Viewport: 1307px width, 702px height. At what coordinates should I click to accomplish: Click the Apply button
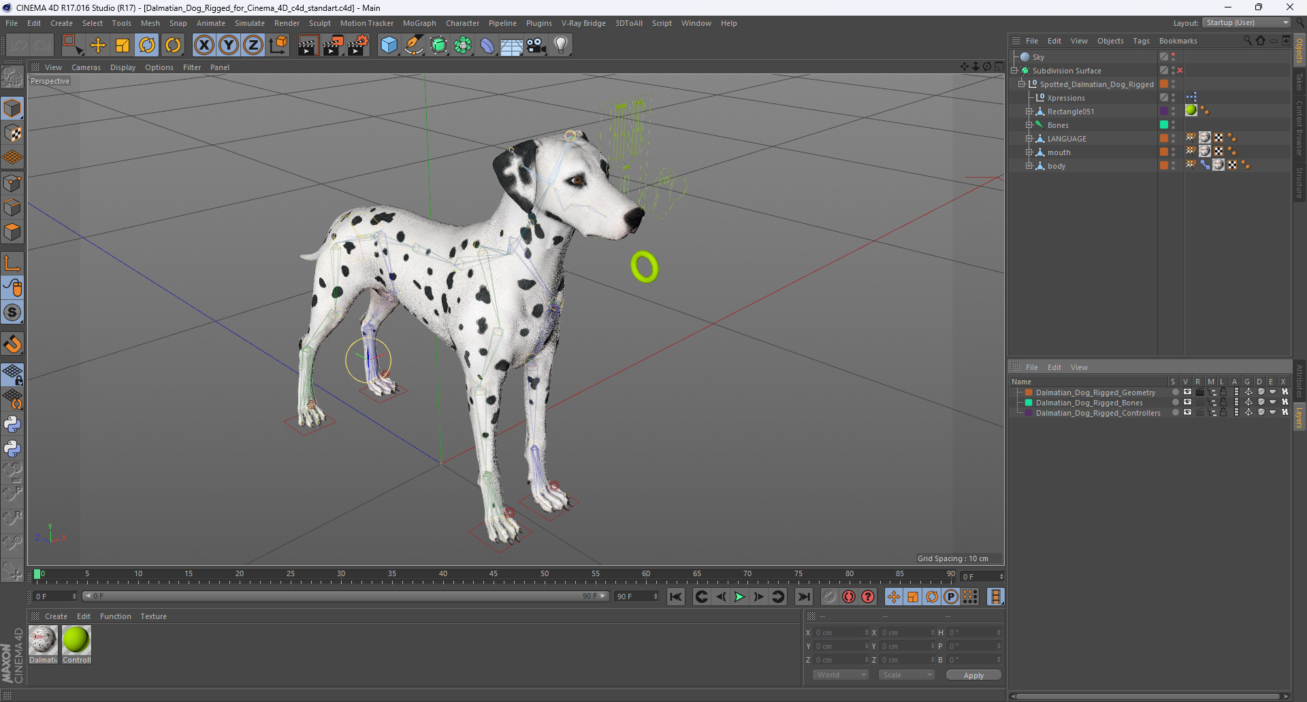click(973, 675)
